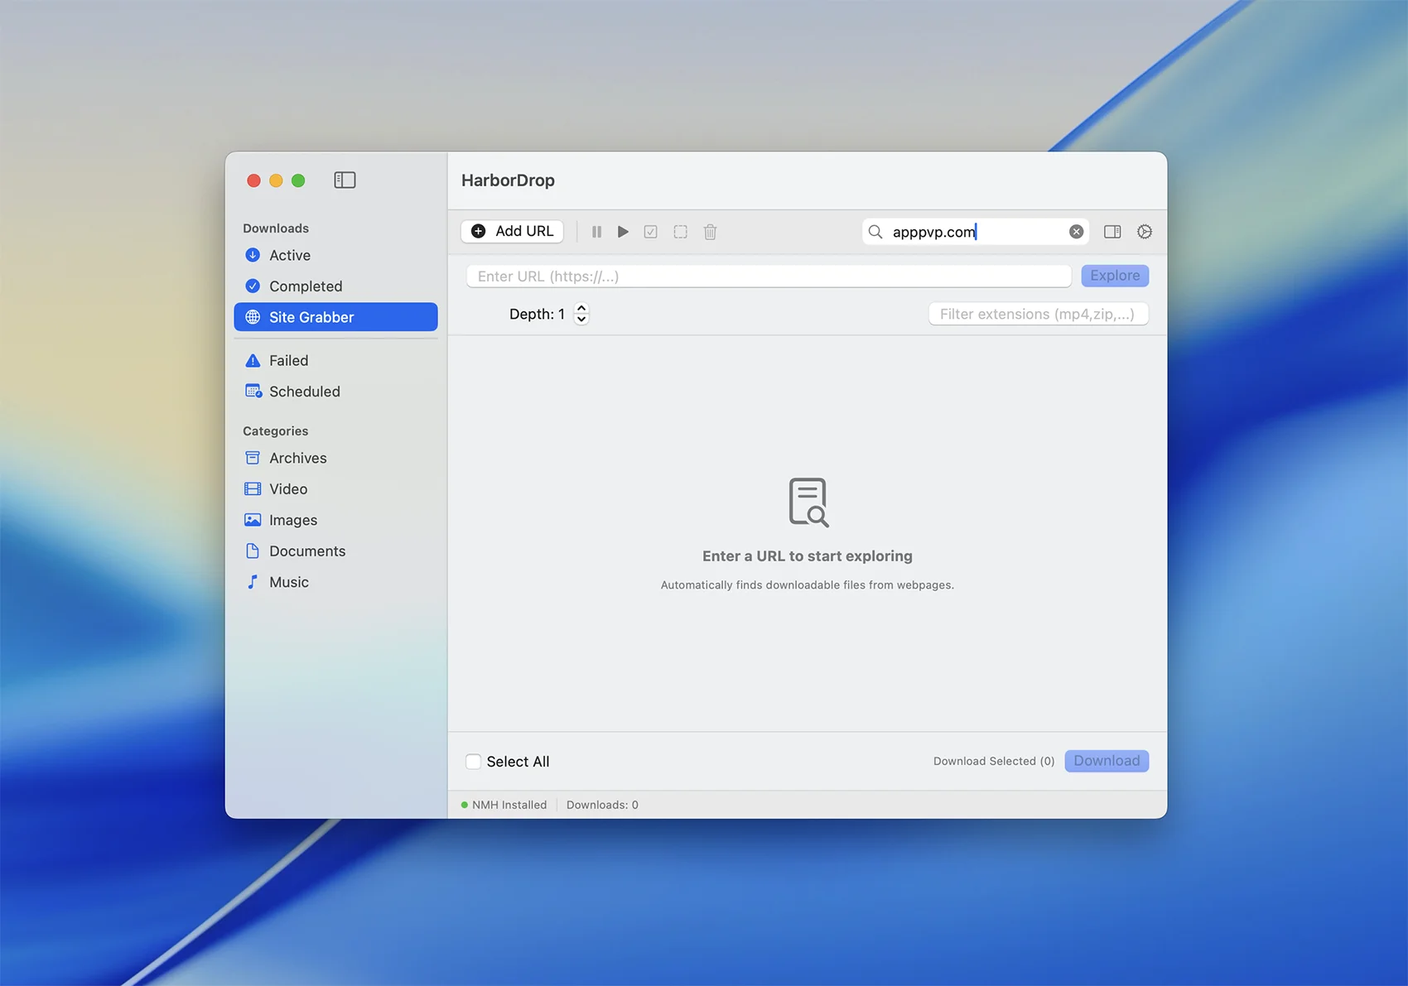Click the pause downloads toolbar icon
1408x986 pixels.
pos(596,232)
